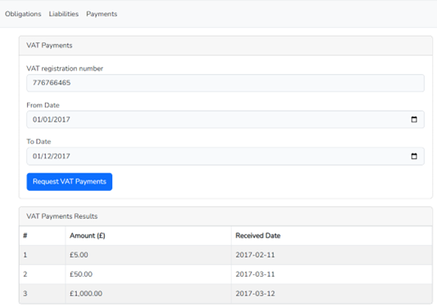This screenshot has width=437, height=306.
Task: Open the Liabilities nav link
Action: [64, 14]
